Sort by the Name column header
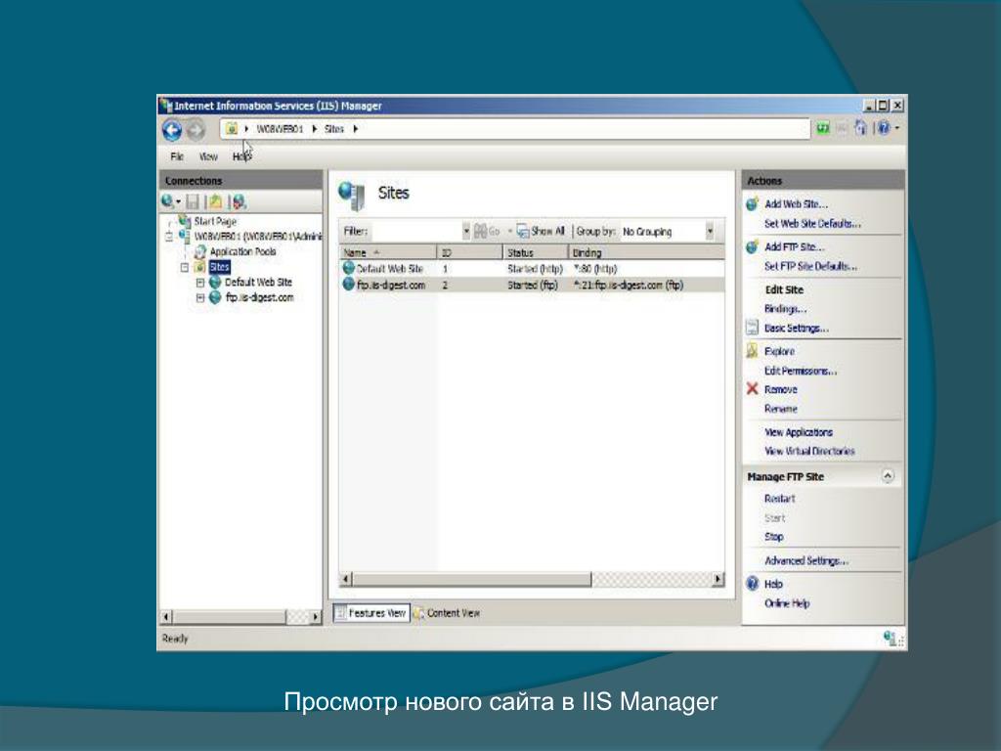1001x751 pixels. [387, 253]
